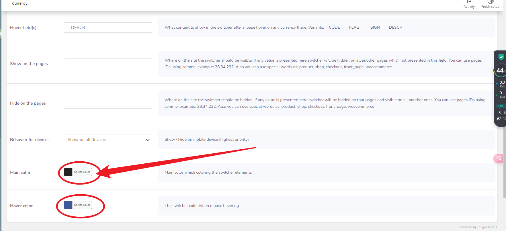The height and width of the screenshot is (231, 506).
Task: Click the blue Hover color swatch
Action: tap(68, 205)
